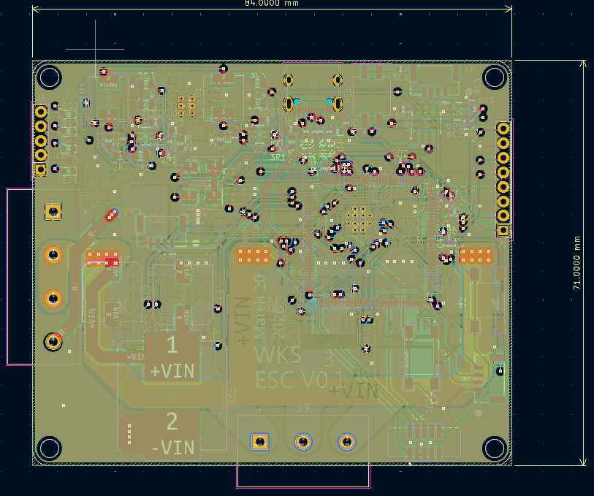The width and height of the screenshot is (594, 496).
Task: Select the square pad of bottom connector J9
Action: [259, 441]
